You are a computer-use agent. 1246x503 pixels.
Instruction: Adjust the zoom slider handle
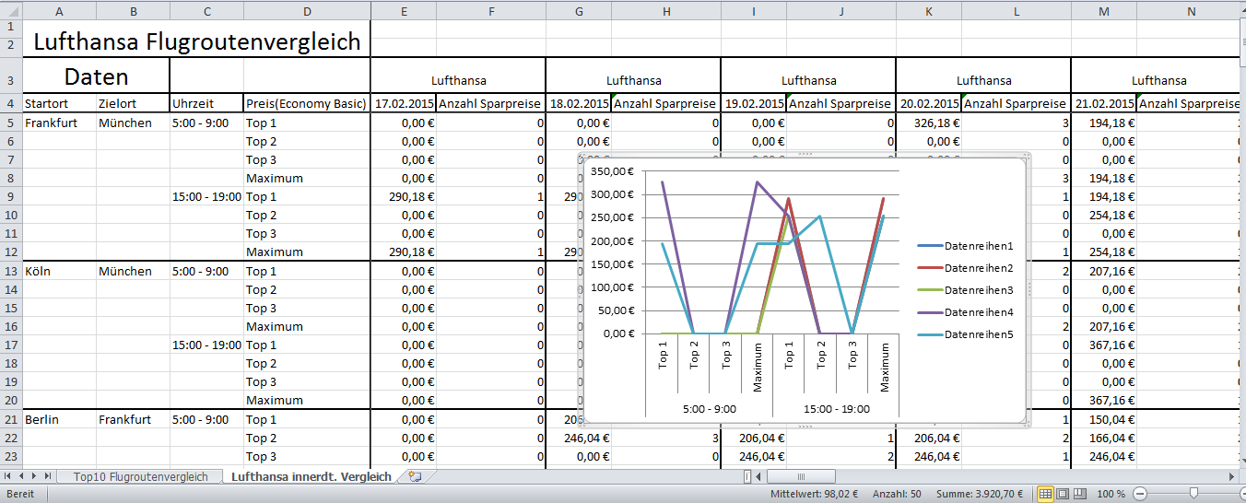(1193, 494)
